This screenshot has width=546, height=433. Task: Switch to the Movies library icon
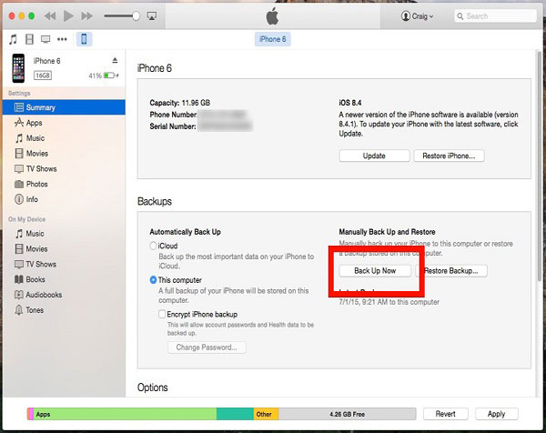[30, 39]
